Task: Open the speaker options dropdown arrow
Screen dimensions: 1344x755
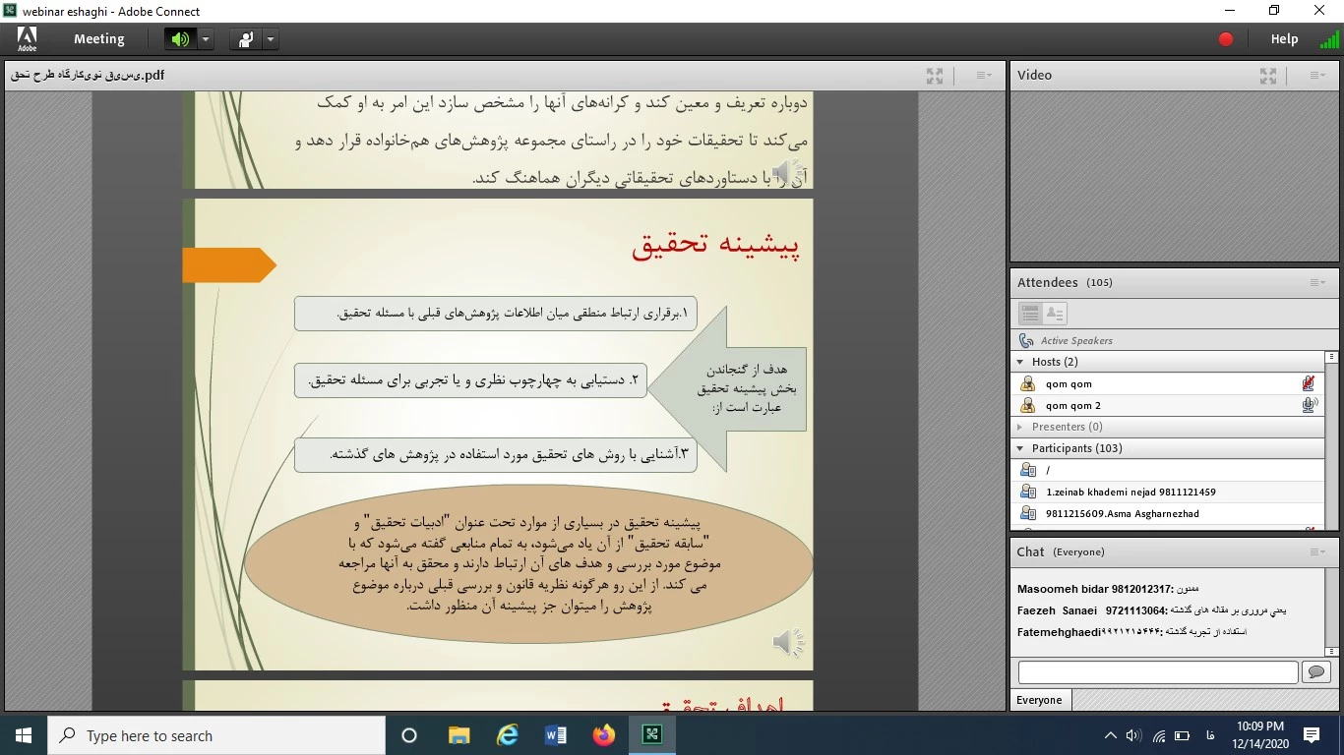Action: coord(206,39)
